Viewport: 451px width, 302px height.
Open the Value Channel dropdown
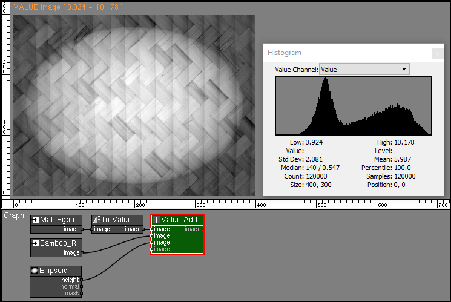(364, 70)
